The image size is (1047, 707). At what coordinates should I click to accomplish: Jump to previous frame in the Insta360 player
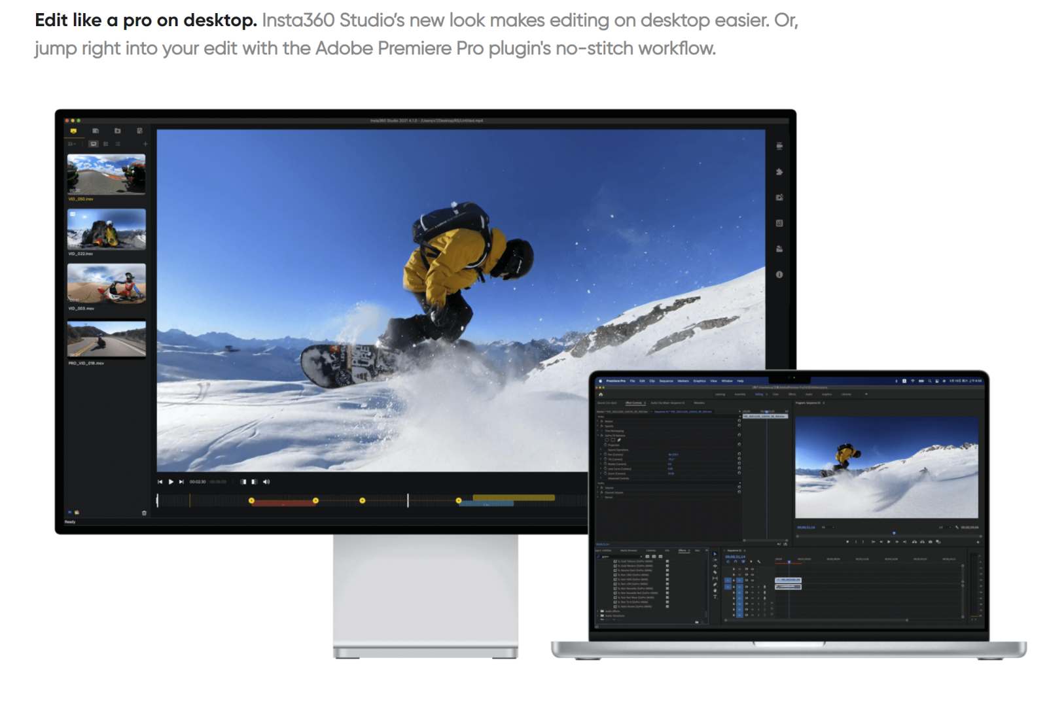(160, 482)
